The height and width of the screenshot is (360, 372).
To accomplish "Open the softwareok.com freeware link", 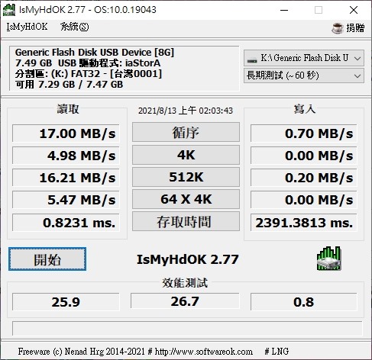I will pyautogui.click(x=204, y=352).
